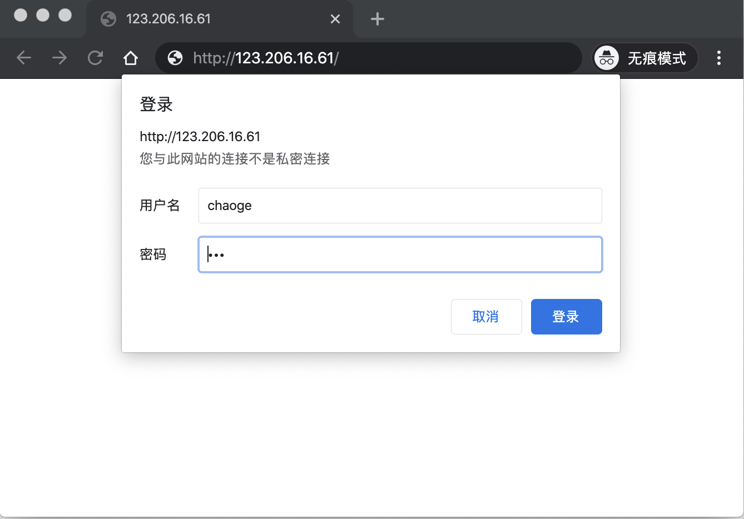The height and width of the screenshot is (519, 744).
Task: Maximize the browser window
Action: [x=65, y=15]
